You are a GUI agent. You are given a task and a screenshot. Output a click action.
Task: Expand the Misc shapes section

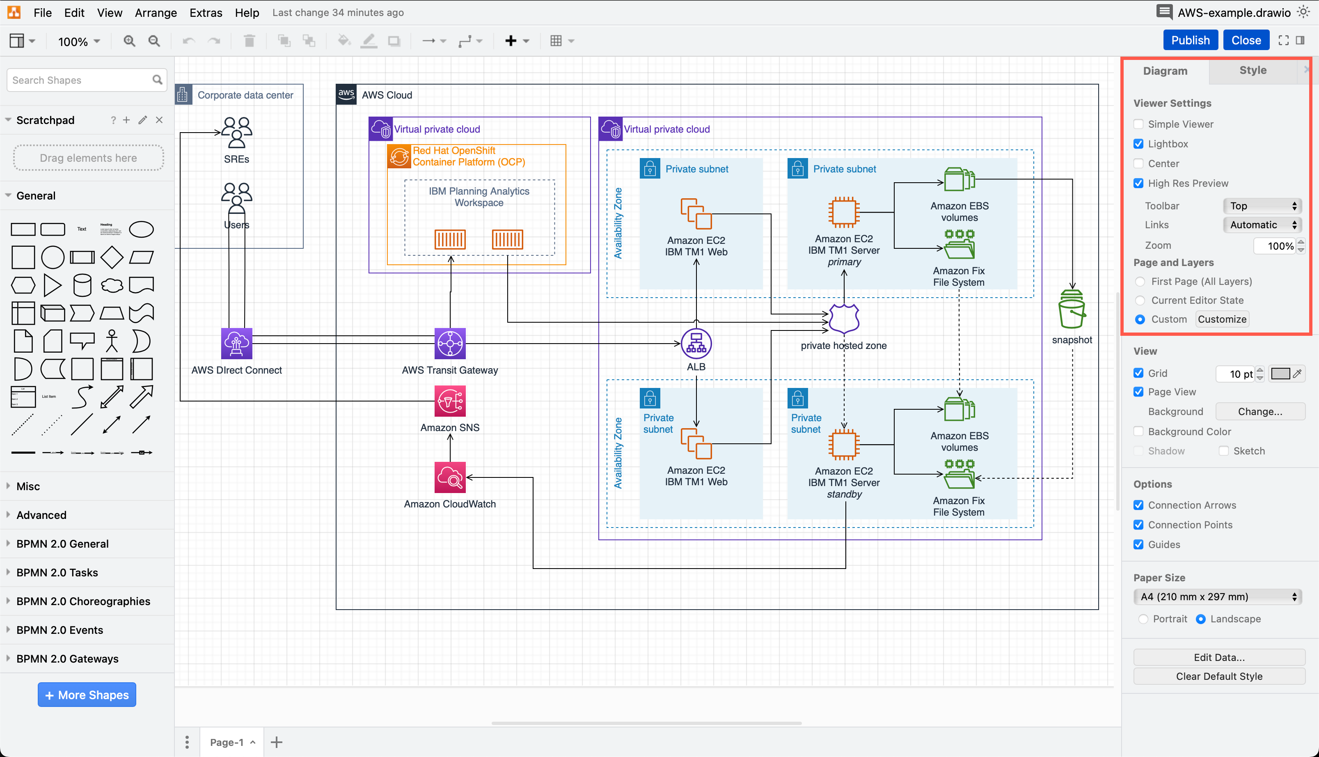coord(27,486)
